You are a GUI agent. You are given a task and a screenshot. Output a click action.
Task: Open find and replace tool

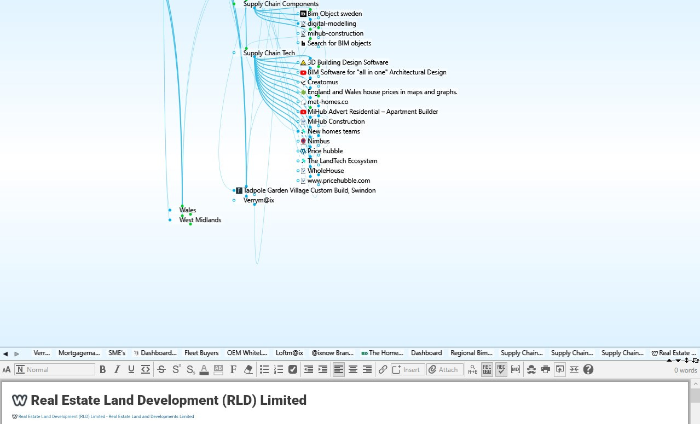click(473, 370)
